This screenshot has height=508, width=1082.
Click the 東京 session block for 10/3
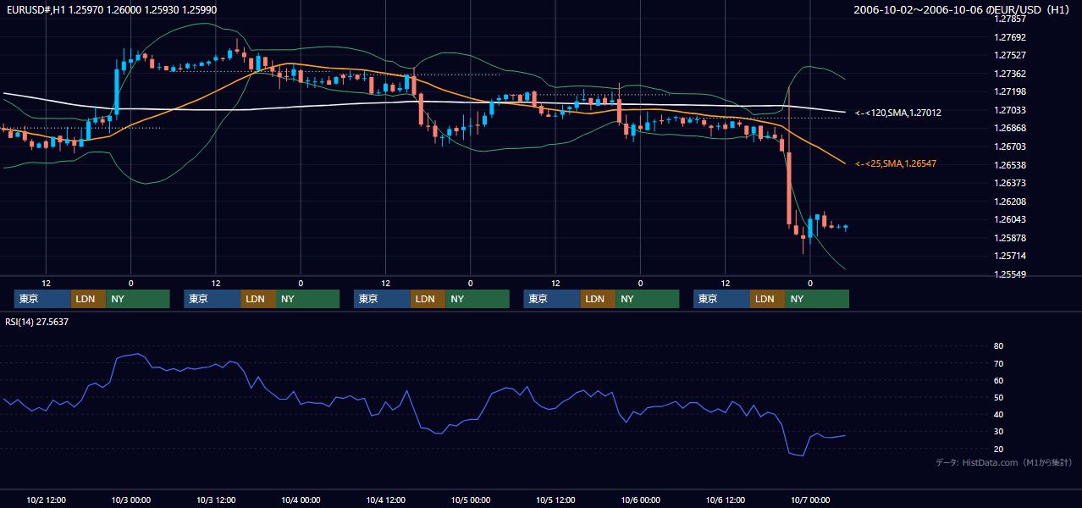213,299
